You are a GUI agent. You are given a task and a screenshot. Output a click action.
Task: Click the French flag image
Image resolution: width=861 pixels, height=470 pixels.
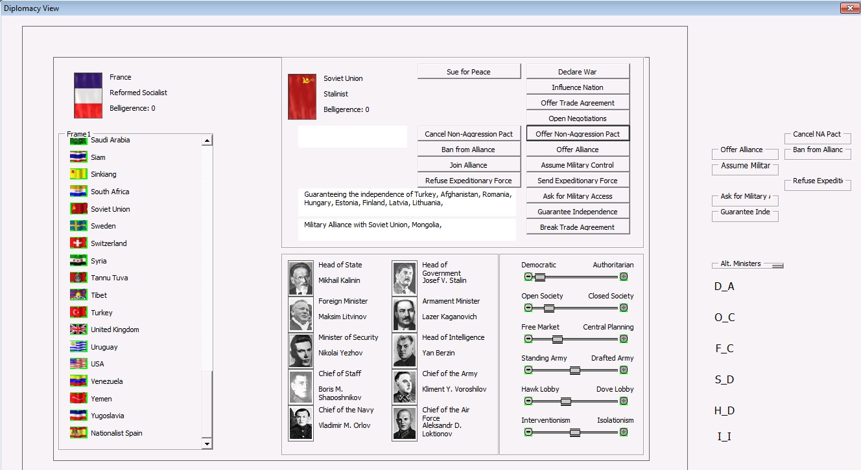click(x=88, y=95)
